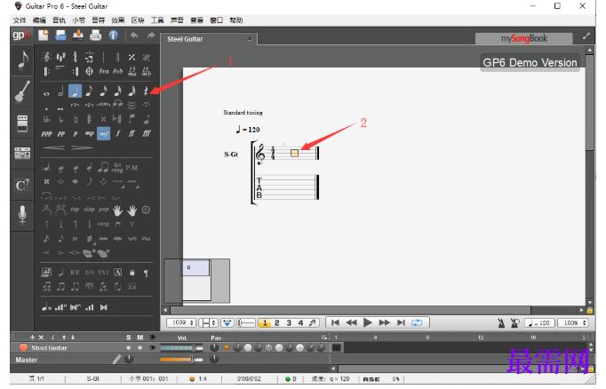
Task: Start playback with the play button
Action: pyautogui.click(x=368, y=322)
